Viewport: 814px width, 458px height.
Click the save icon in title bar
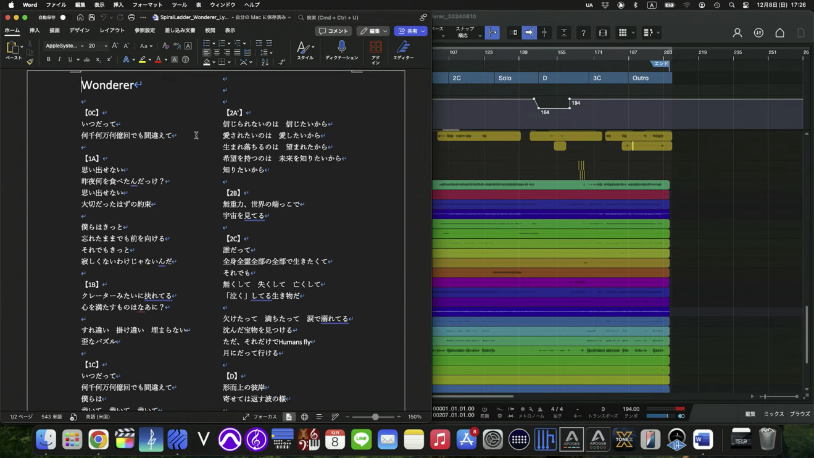click(x=91, y=17)
